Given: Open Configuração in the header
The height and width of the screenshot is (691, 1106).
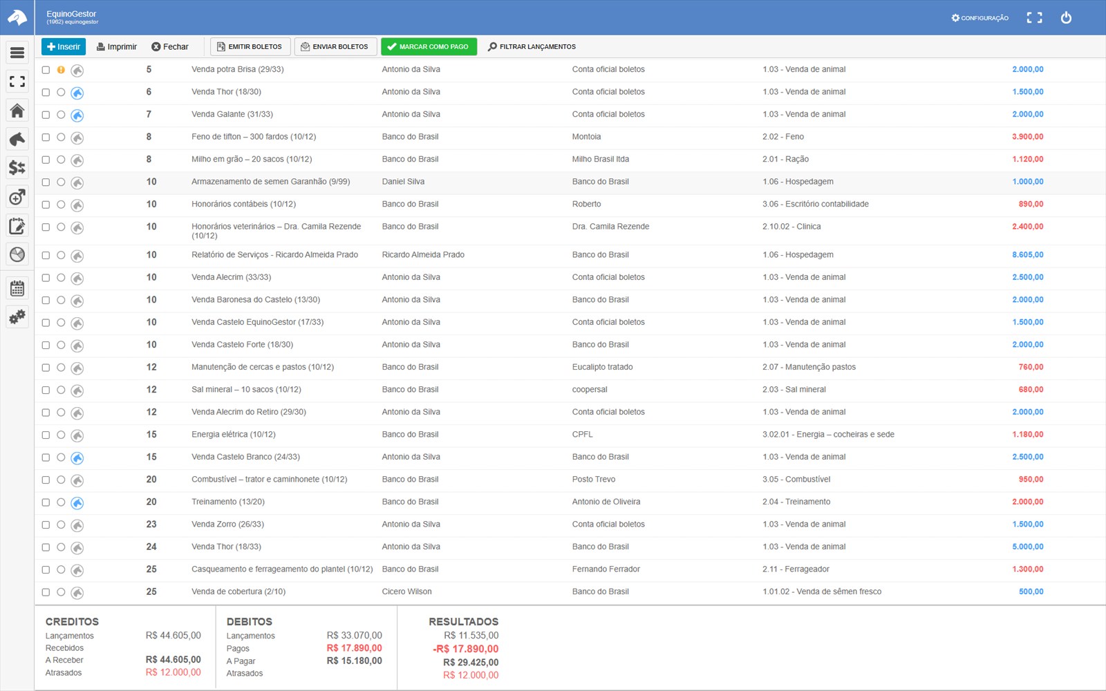Looking at the screenshot, I should coord(980,18).
